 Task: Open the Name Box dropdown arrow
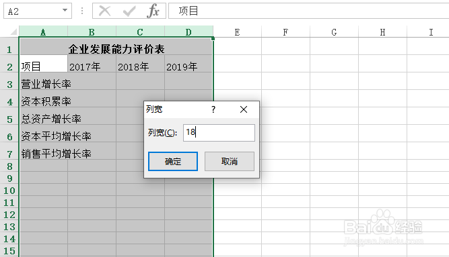click(65, 11)
